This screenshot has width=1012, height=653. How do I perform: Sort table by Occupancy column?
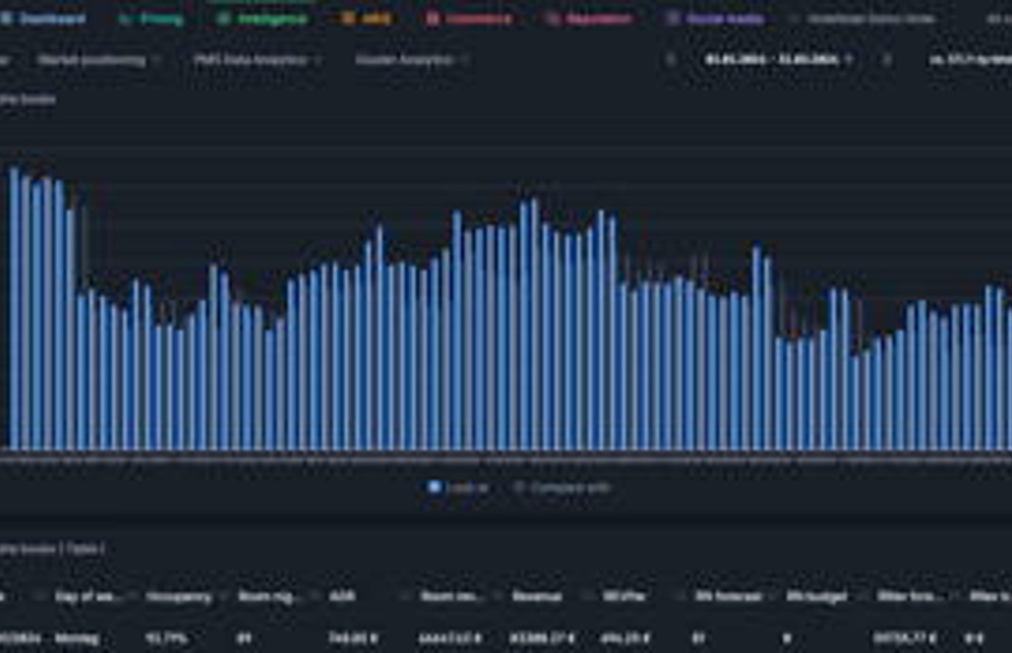coord(178,597)
